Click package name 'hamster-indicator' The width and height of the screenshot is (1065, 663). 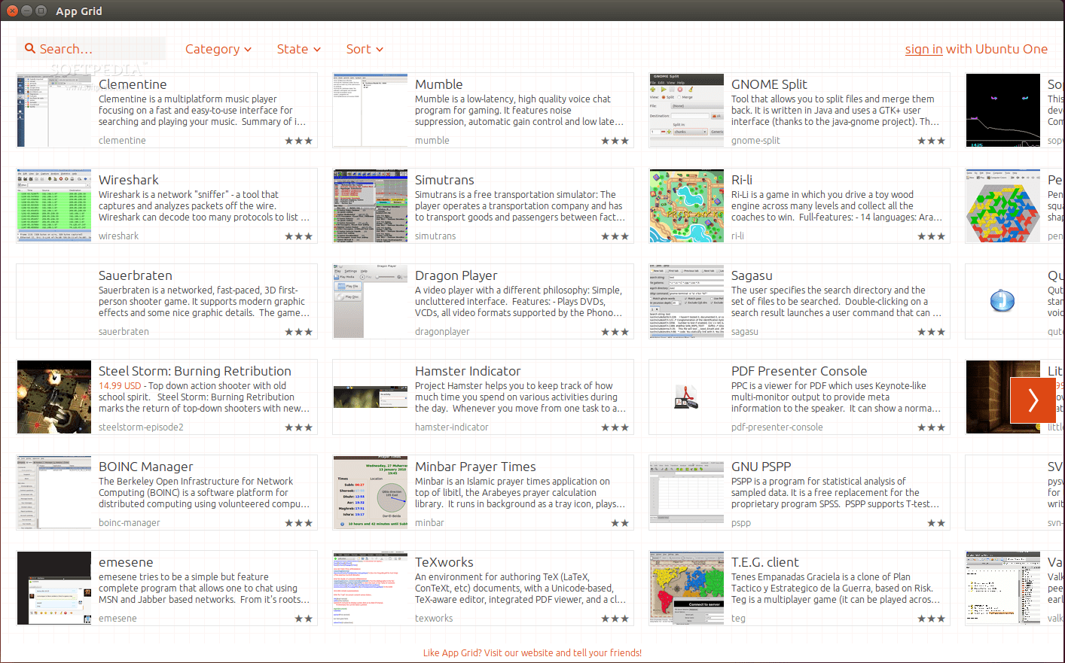coord(452,427)
